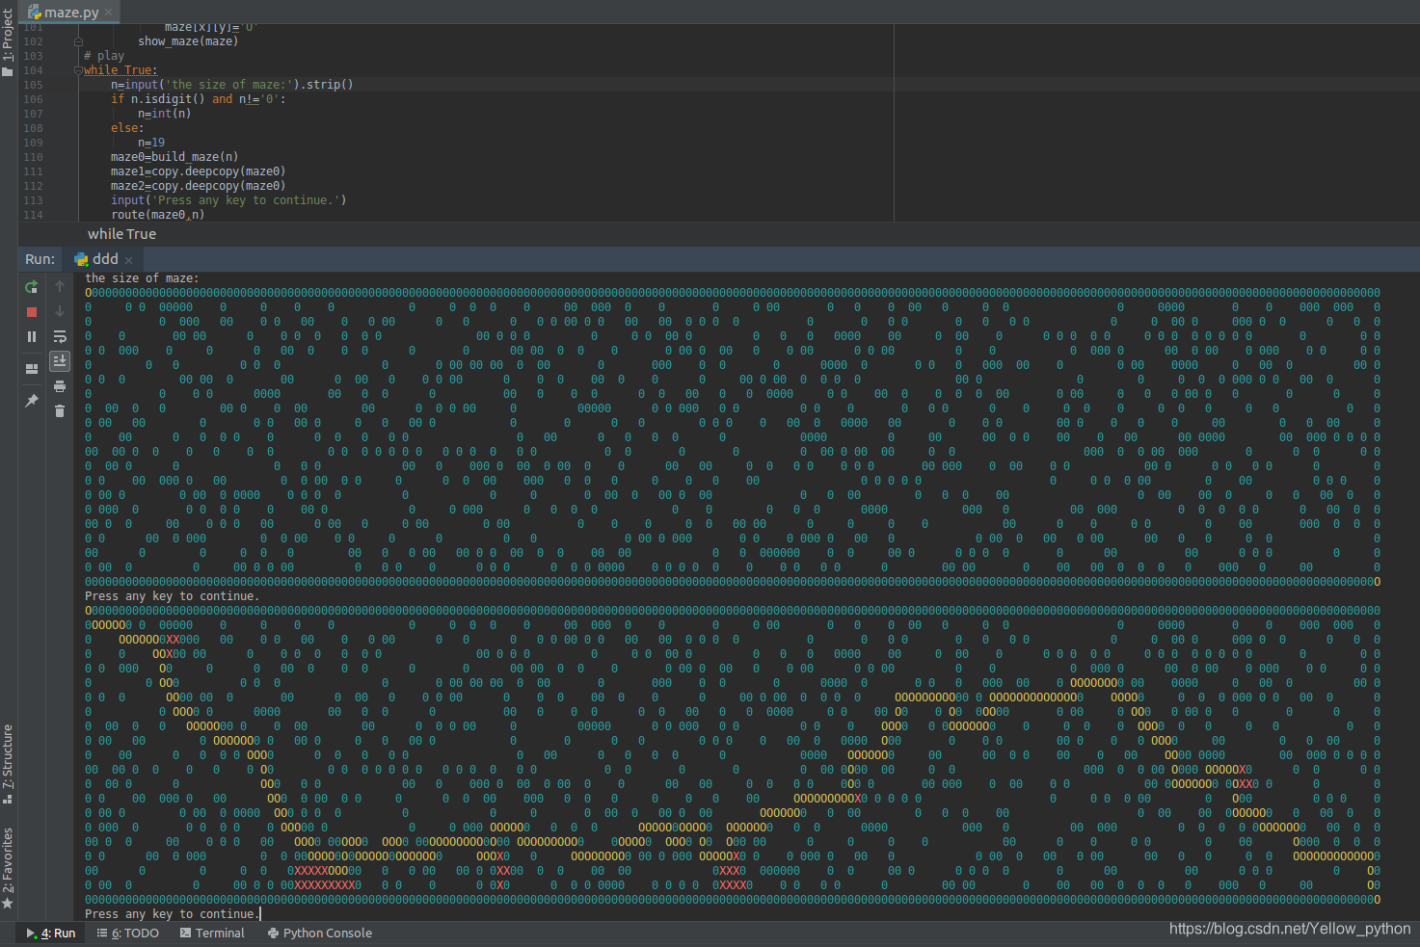Click the n=19 code line
Viewport: 1420px width, 947px height.
pyautogui.click(x=151, y=143)
